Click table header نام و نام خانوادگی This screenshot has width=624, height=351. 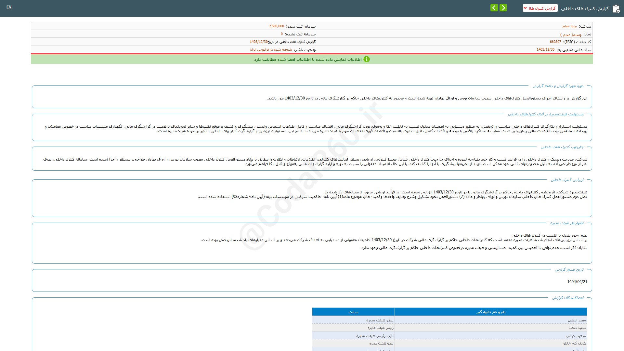click(491, 312)
